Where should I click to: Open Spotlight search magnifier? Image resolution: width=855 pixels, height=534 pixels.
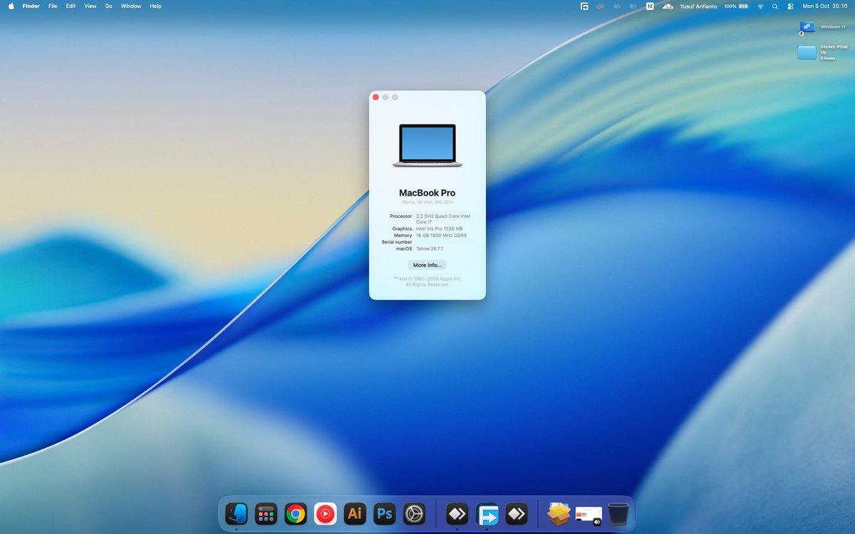775,6
